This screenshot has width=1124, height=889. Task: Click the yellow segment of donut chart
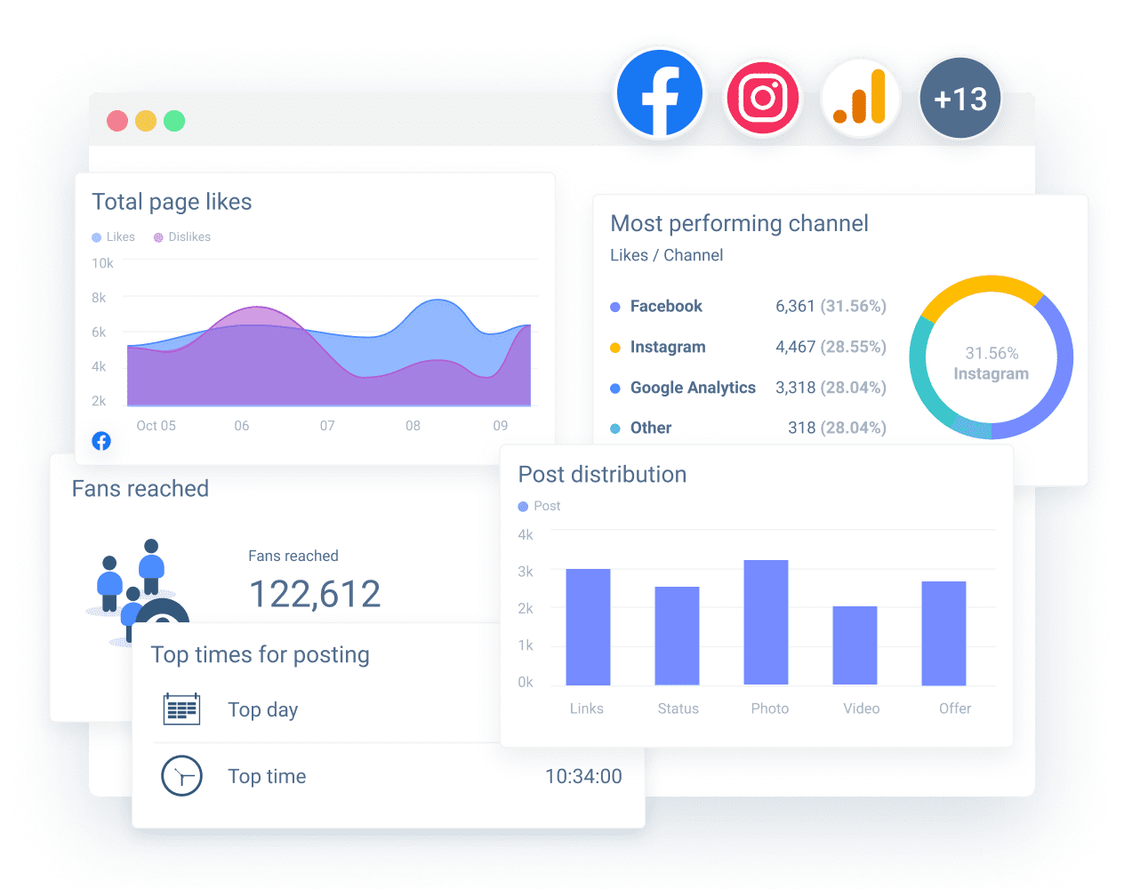coord(981,286)
